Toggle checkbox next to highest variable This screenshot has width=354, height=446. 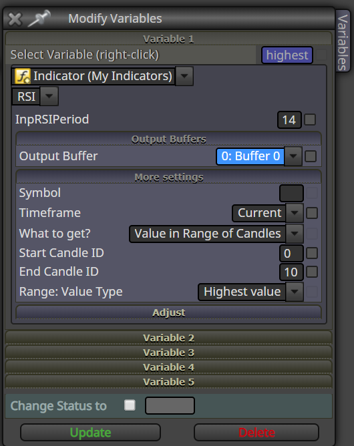pyautogui.click(x=321, y=55)
